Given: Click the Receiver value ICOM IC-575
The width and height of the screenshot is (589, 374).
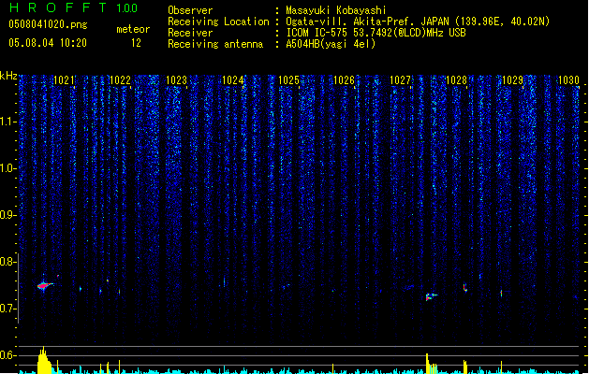Looking at the screenshot, I should coord(318,33).
